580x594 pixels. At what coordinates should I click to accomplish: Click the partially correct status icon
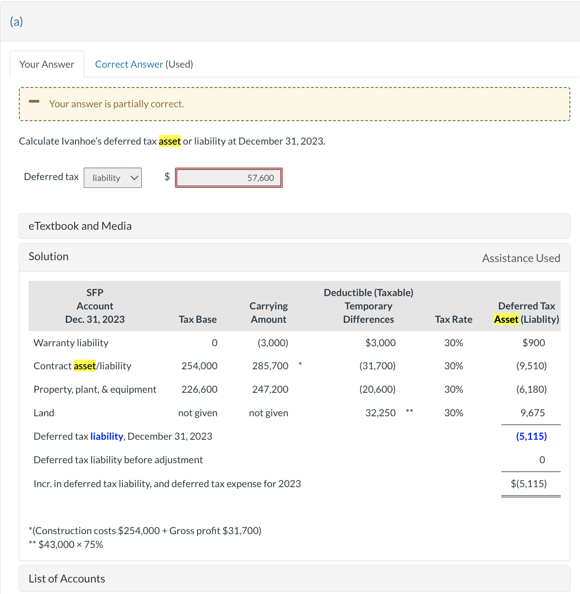(x=34, y=101)
